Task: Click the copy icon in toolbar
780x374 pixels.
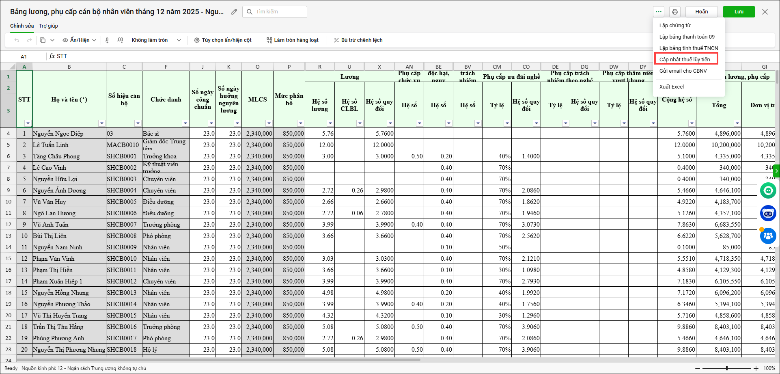Action: (43, 40)
